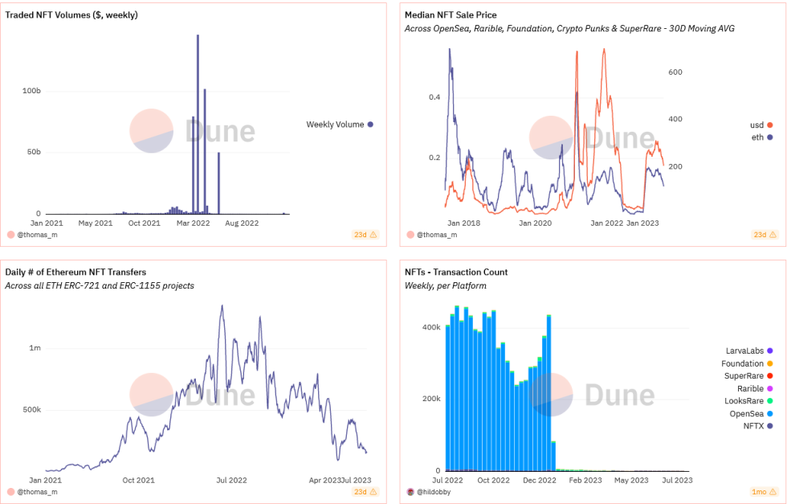
Task: Click the 400k y-axis label
Action: [x=432, y=327]
